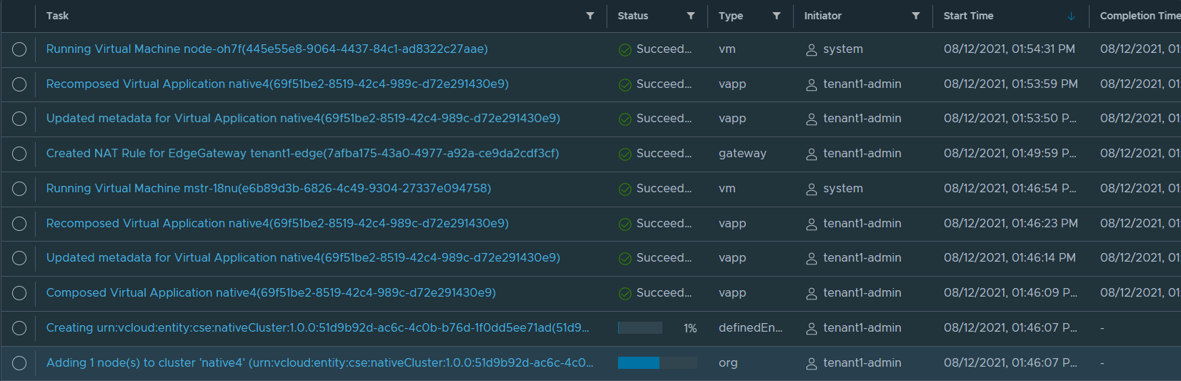Open Running Virtual Machine mstr-18nu task link

[269, 189]
